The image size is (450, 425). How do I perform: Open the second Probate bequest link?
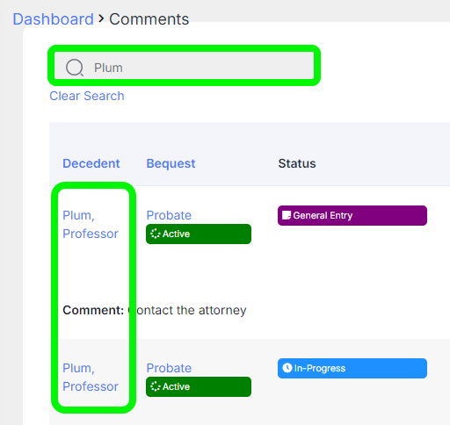[x=169, y=368]
